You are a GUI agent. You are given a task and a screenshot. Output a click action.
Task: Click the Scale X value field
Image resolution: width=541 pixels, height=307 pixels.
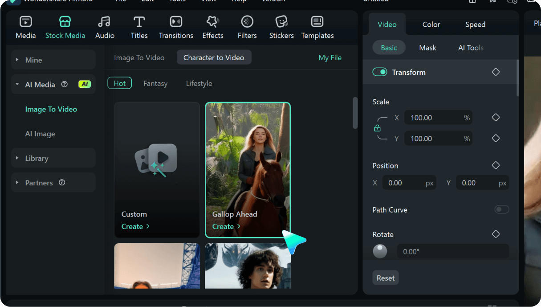click(438, 118)
